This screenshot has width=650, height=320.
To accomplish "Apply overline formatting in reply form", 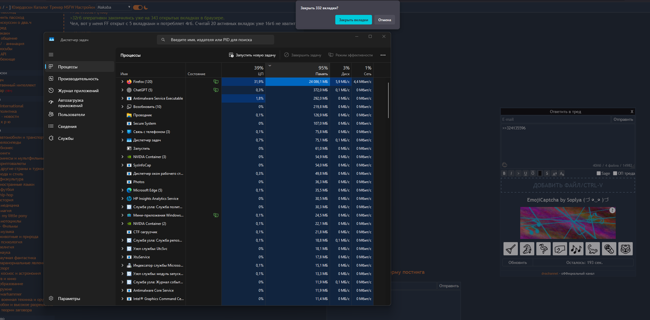I will (x=533, y=173).
